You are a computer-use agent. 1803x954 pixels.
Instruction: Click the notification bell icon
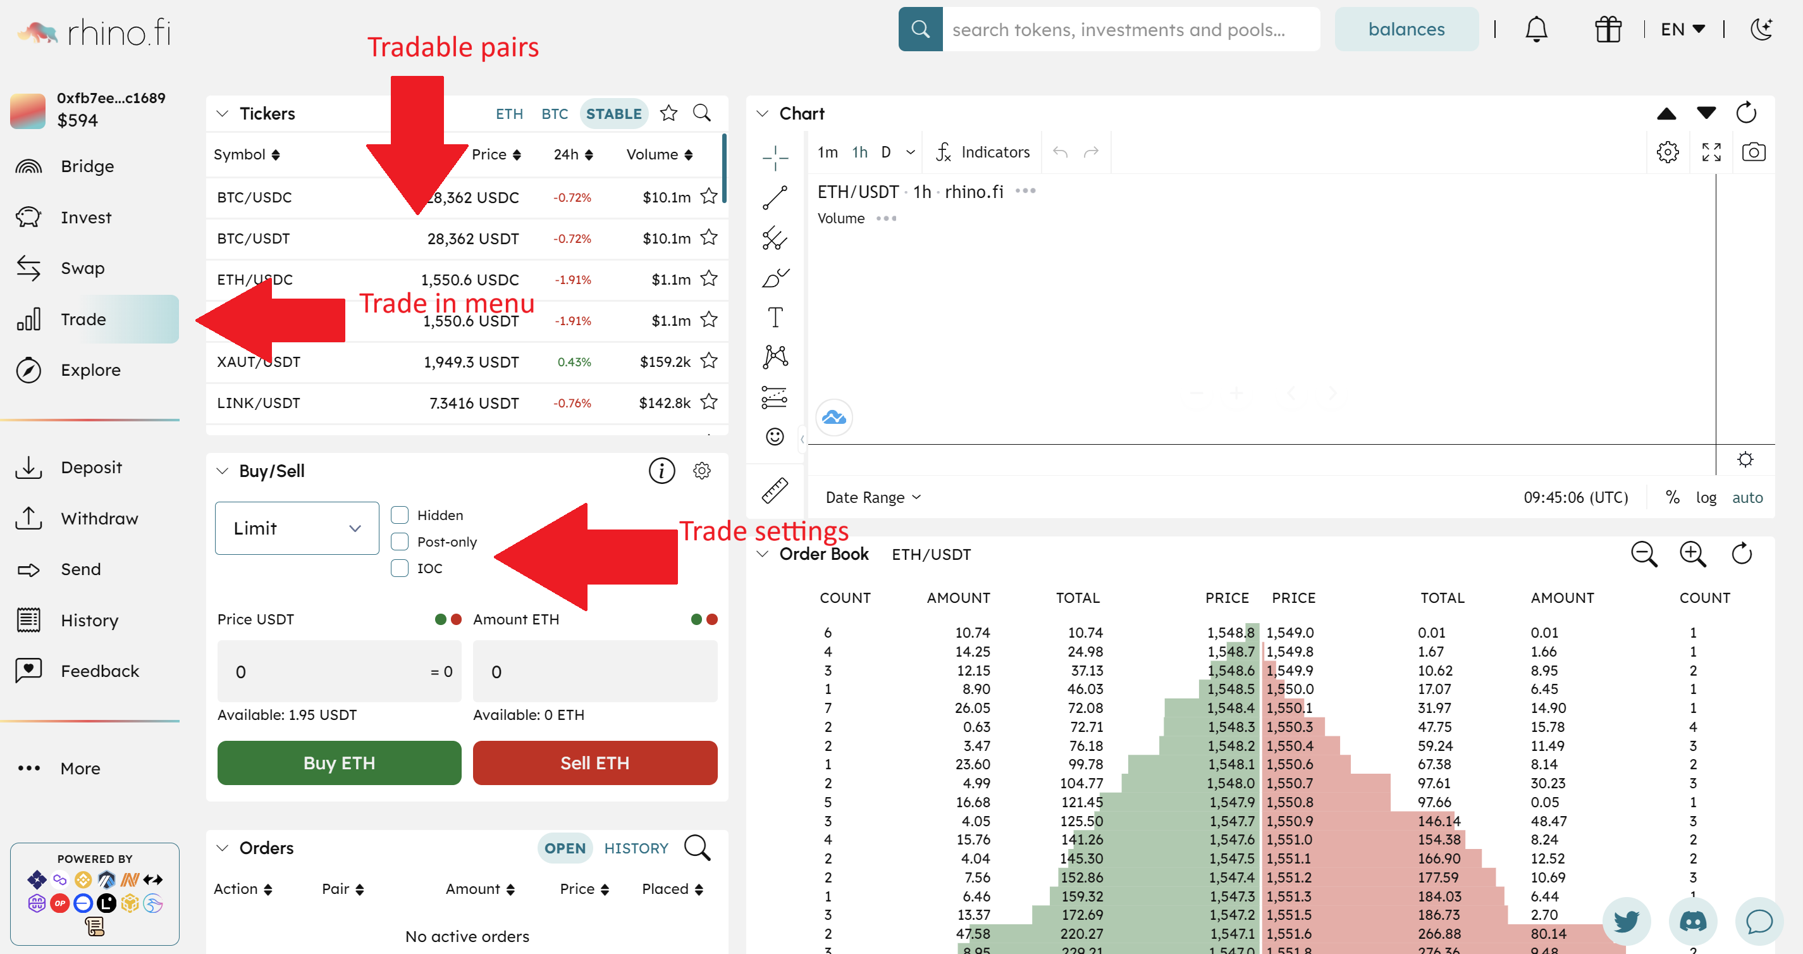(1535, 29)
